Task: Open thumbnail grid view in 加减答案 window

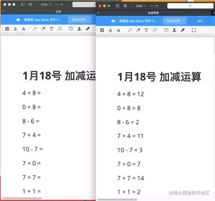Action: (x=125, y=6)
